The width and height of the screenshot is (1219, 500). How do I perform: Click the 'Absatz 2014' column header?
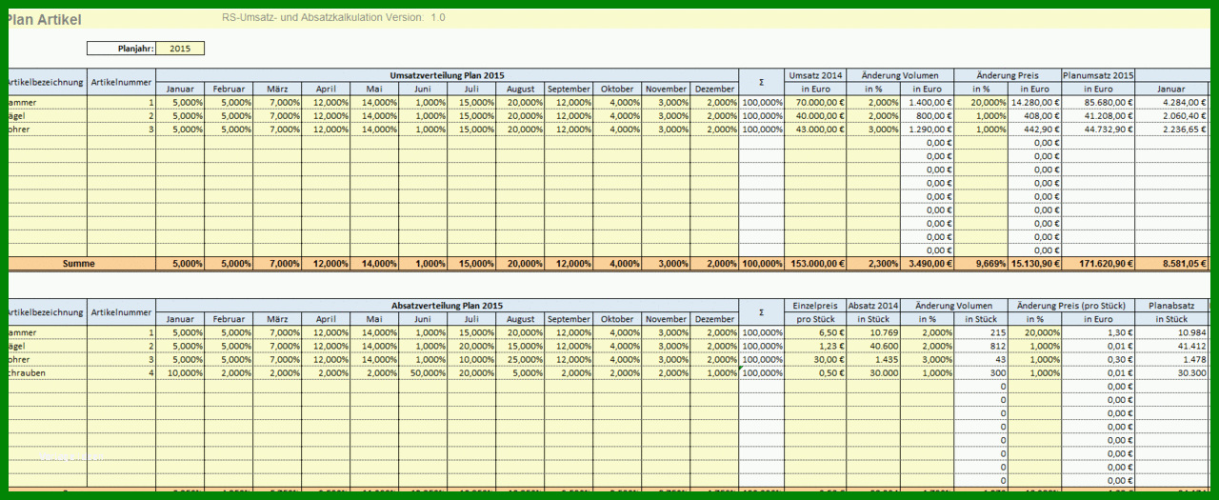873,306
